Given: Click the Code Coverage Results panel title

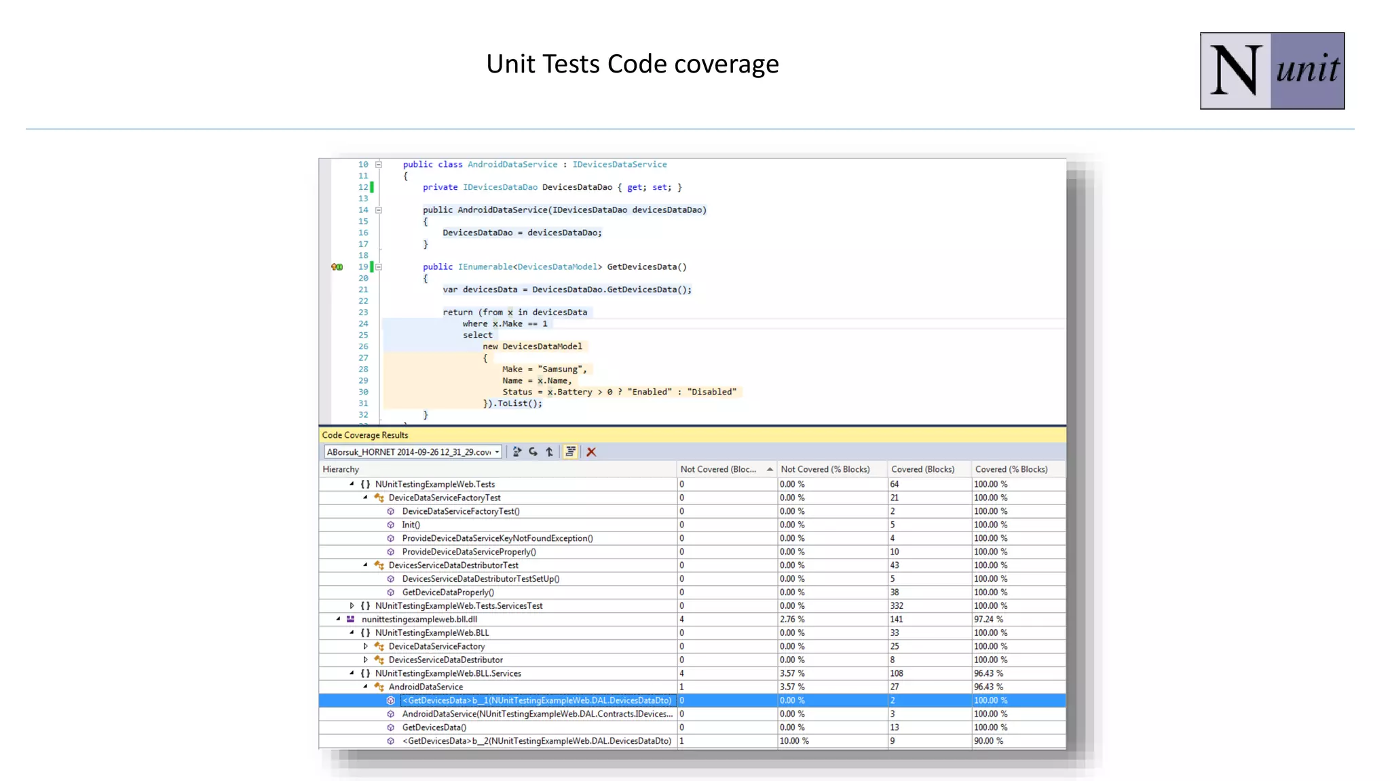Looking at the screenshot, I should tap(365, 435).
